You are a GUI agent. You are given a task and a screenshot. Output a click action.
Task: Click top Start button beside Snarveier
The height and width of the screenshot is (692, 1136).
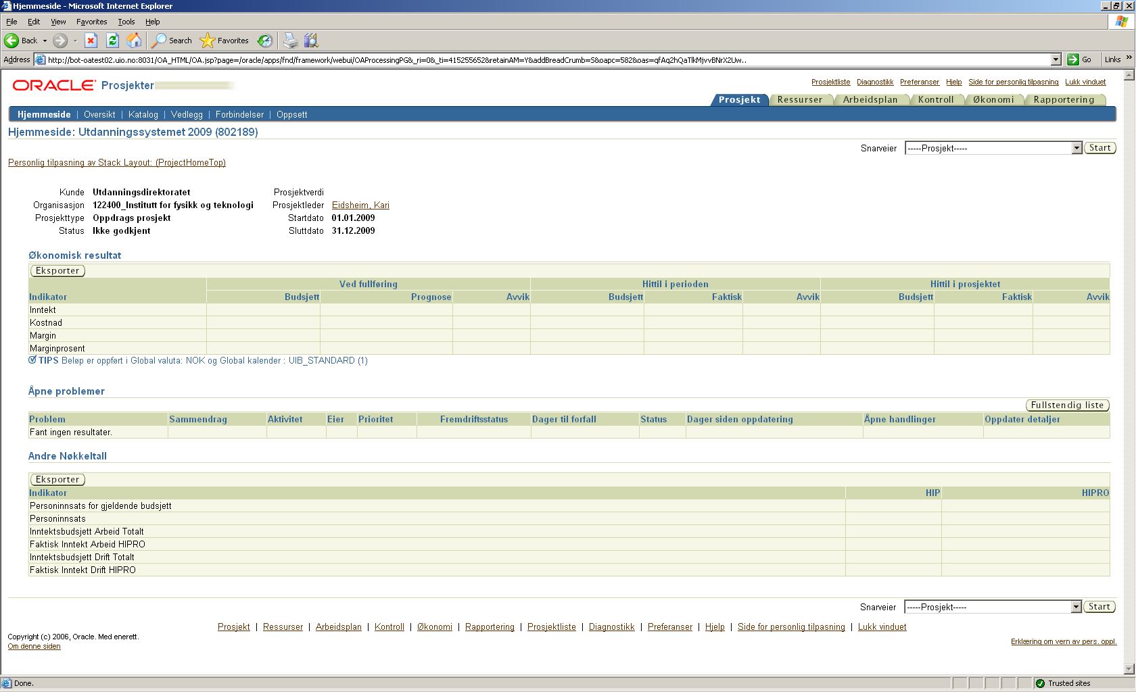point(1099,148)
